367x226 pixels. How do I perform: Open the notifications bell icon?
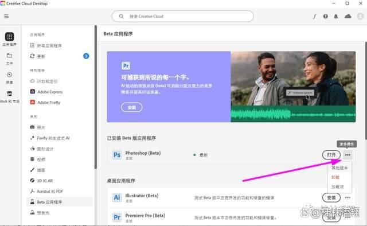tap(336, 16)
